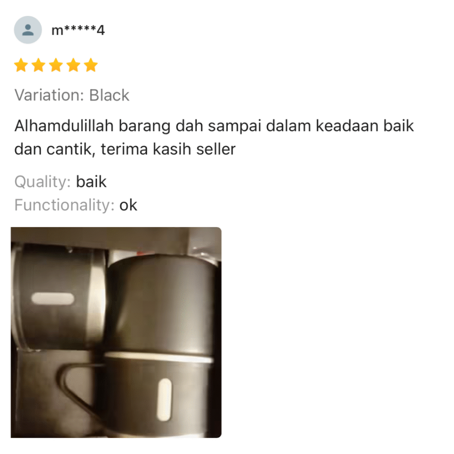Image resolution: width=454 pixels, height=454 pixels.
Task: Click the word 'Alhamdulillah' in review
Action: tap(64, 125)
